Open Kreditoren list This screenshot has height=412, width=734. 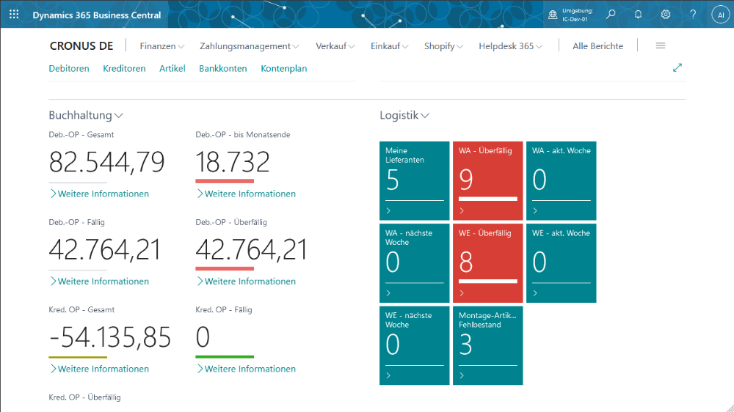(124, 68)
